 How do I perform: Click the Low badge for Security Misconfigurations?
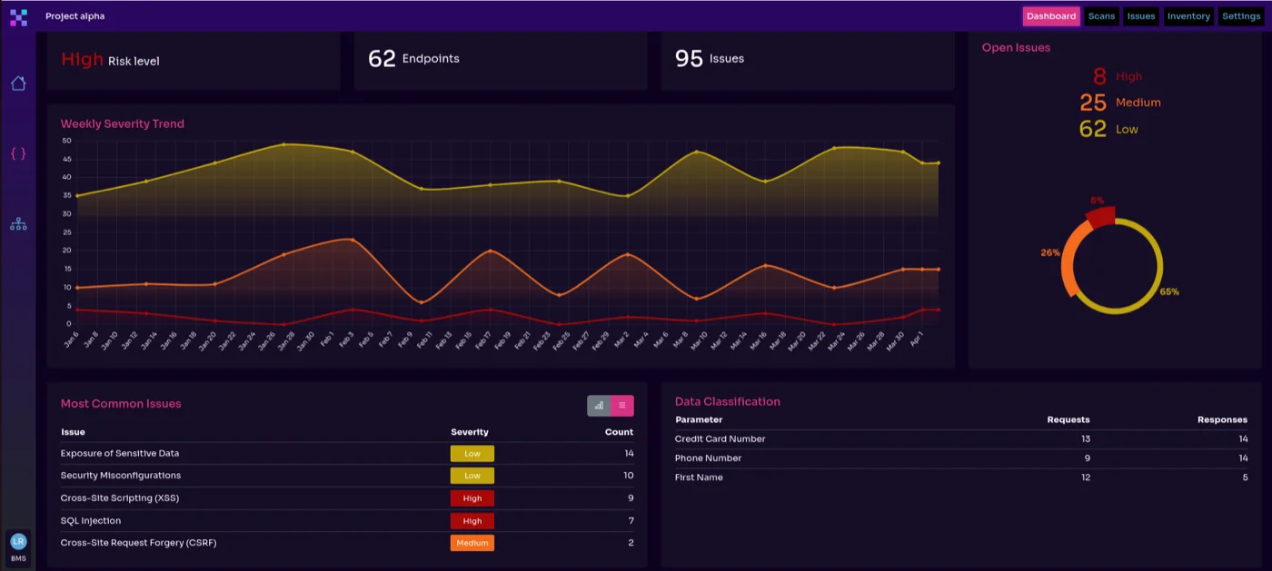click(x=472, y=475)
